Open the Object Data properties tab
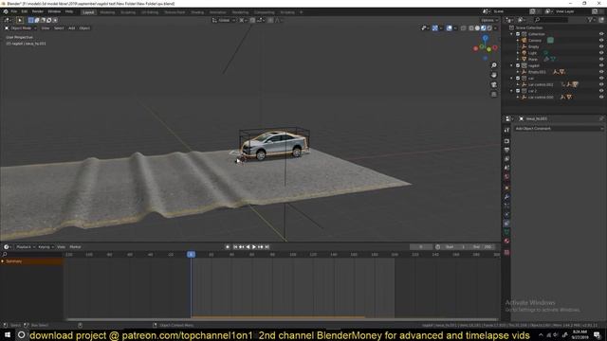This screenshot has width=607, height=341. (506, 232)
